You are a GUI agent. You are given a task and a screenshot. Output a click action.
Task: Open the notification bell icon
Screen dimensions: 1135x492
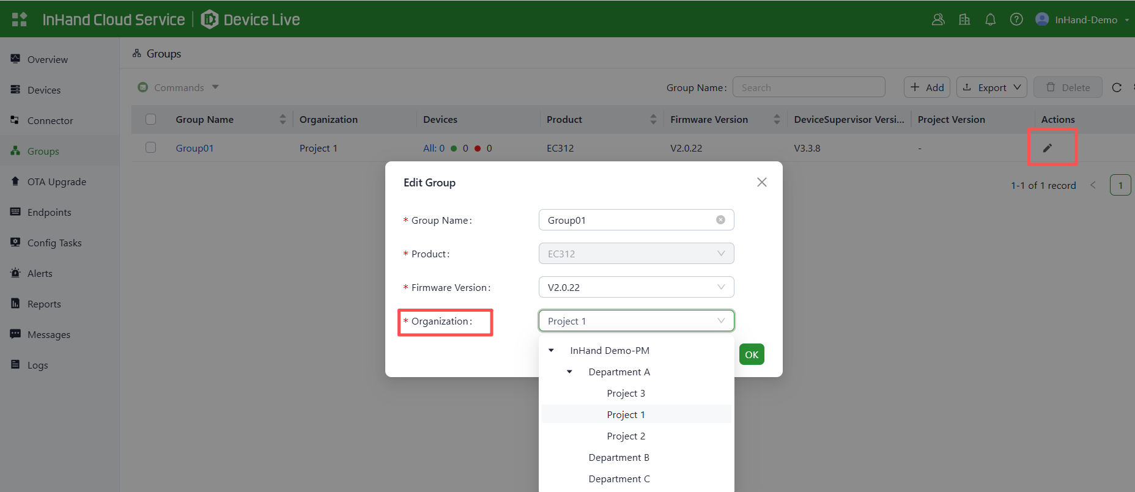990,20
